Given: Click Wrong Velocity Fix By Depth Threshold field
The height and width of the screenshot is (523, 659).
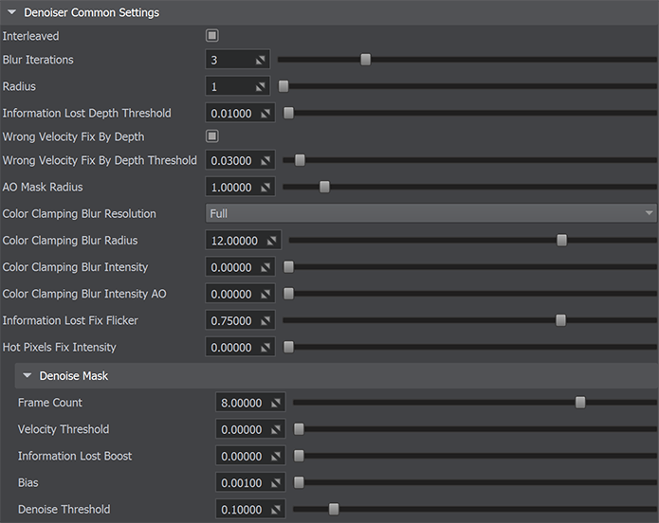Looking at the screenshot, I should pyautogui.click(x=240, y=160).
